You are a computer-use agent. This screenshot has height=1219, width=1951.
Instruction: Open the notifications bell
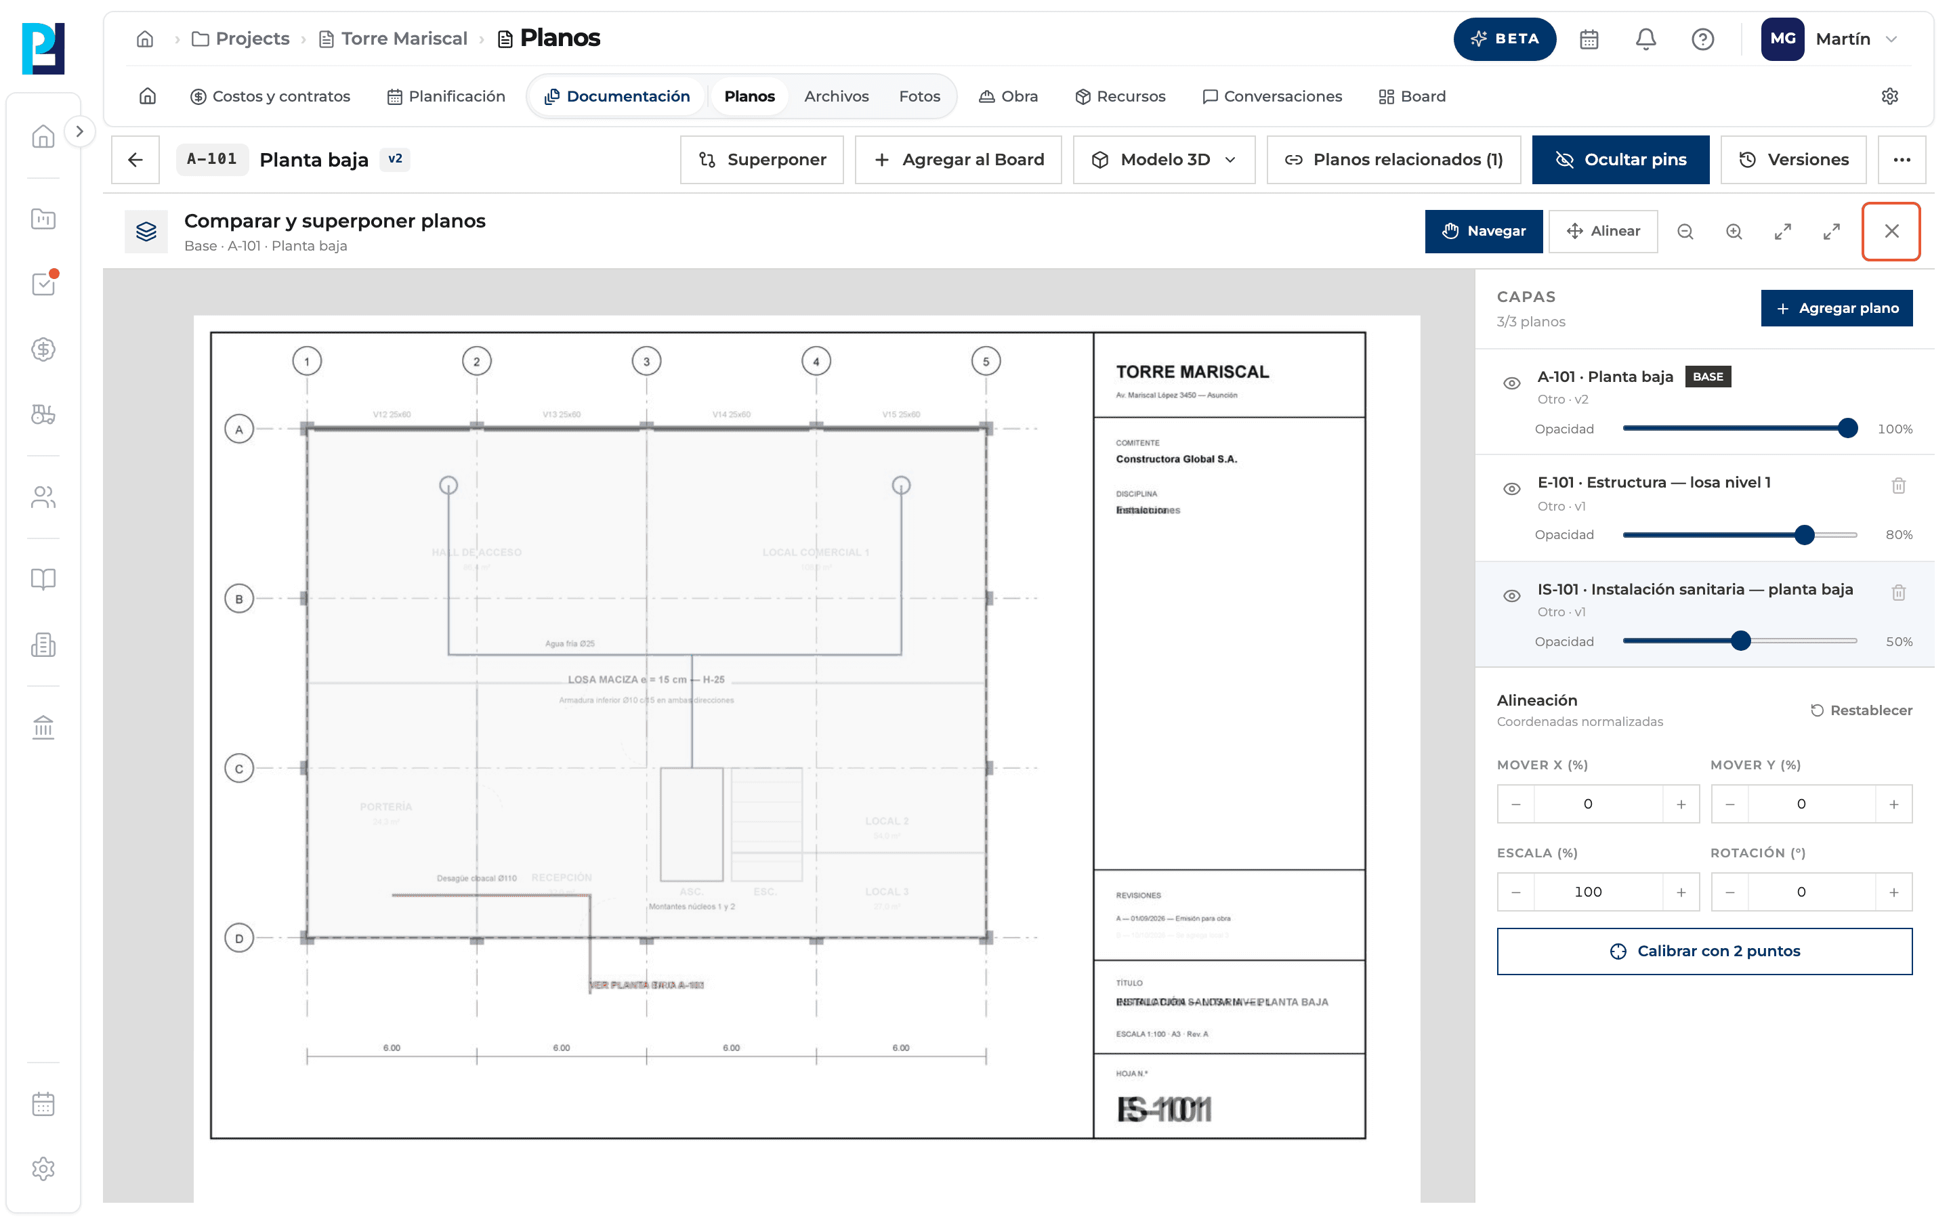[1645, 39]
